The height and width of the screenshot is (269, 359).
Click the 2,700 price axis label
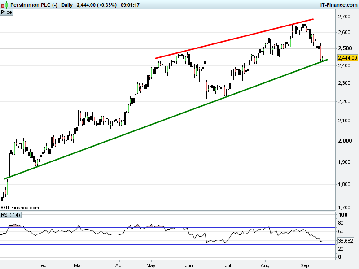344,17
